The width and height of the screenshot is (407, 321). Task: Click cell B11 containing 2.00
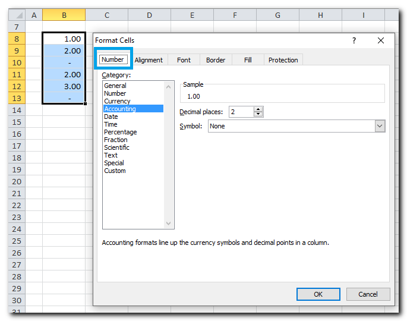pos(64,74)
